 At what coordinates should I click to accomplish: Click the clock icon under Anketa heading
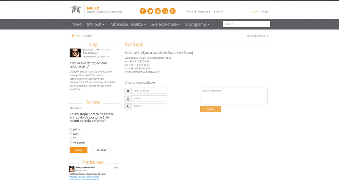click(71, 108)
